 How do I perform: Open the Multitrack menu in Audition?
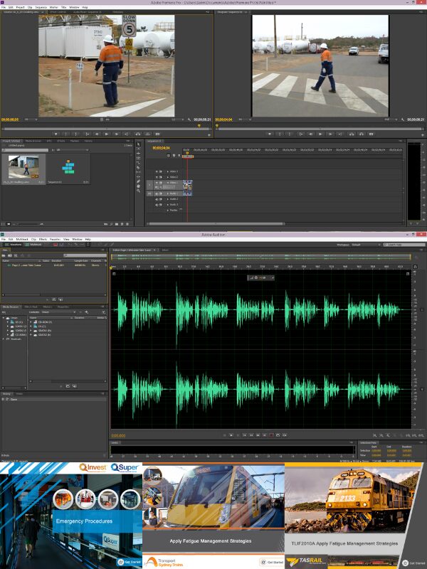(22, 239)
